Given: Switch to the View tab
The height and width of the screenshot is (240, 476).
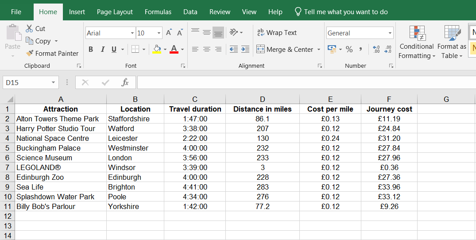Looking at the screenshot, I should click(x=249, y=12).
